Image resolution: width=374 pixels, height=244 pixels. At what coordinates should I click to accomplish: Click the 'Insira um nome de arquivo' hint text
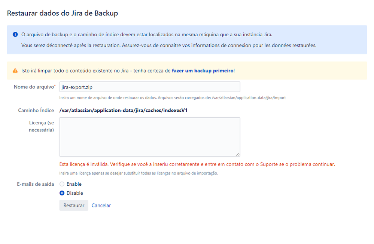(x=173, y=98)
